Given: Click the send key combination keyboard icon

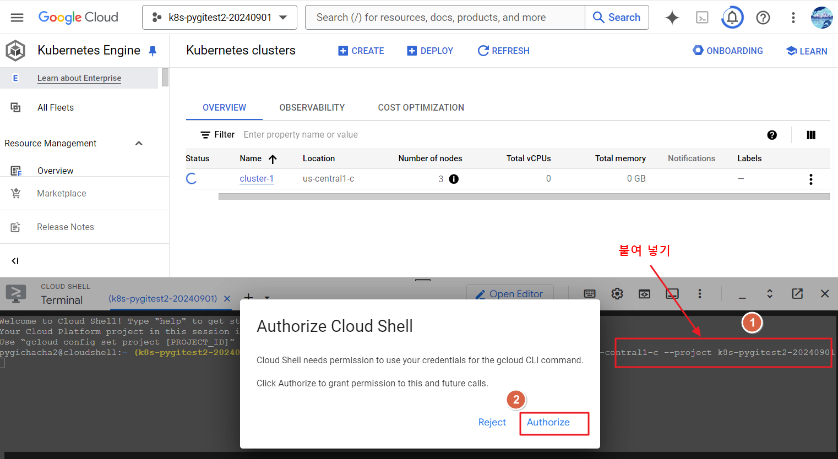Looking at the screenshot, I should click(x=590, y=294).
